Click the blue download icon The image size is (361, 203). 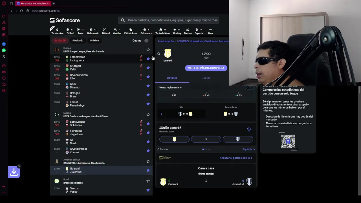(x=14, y=172)
